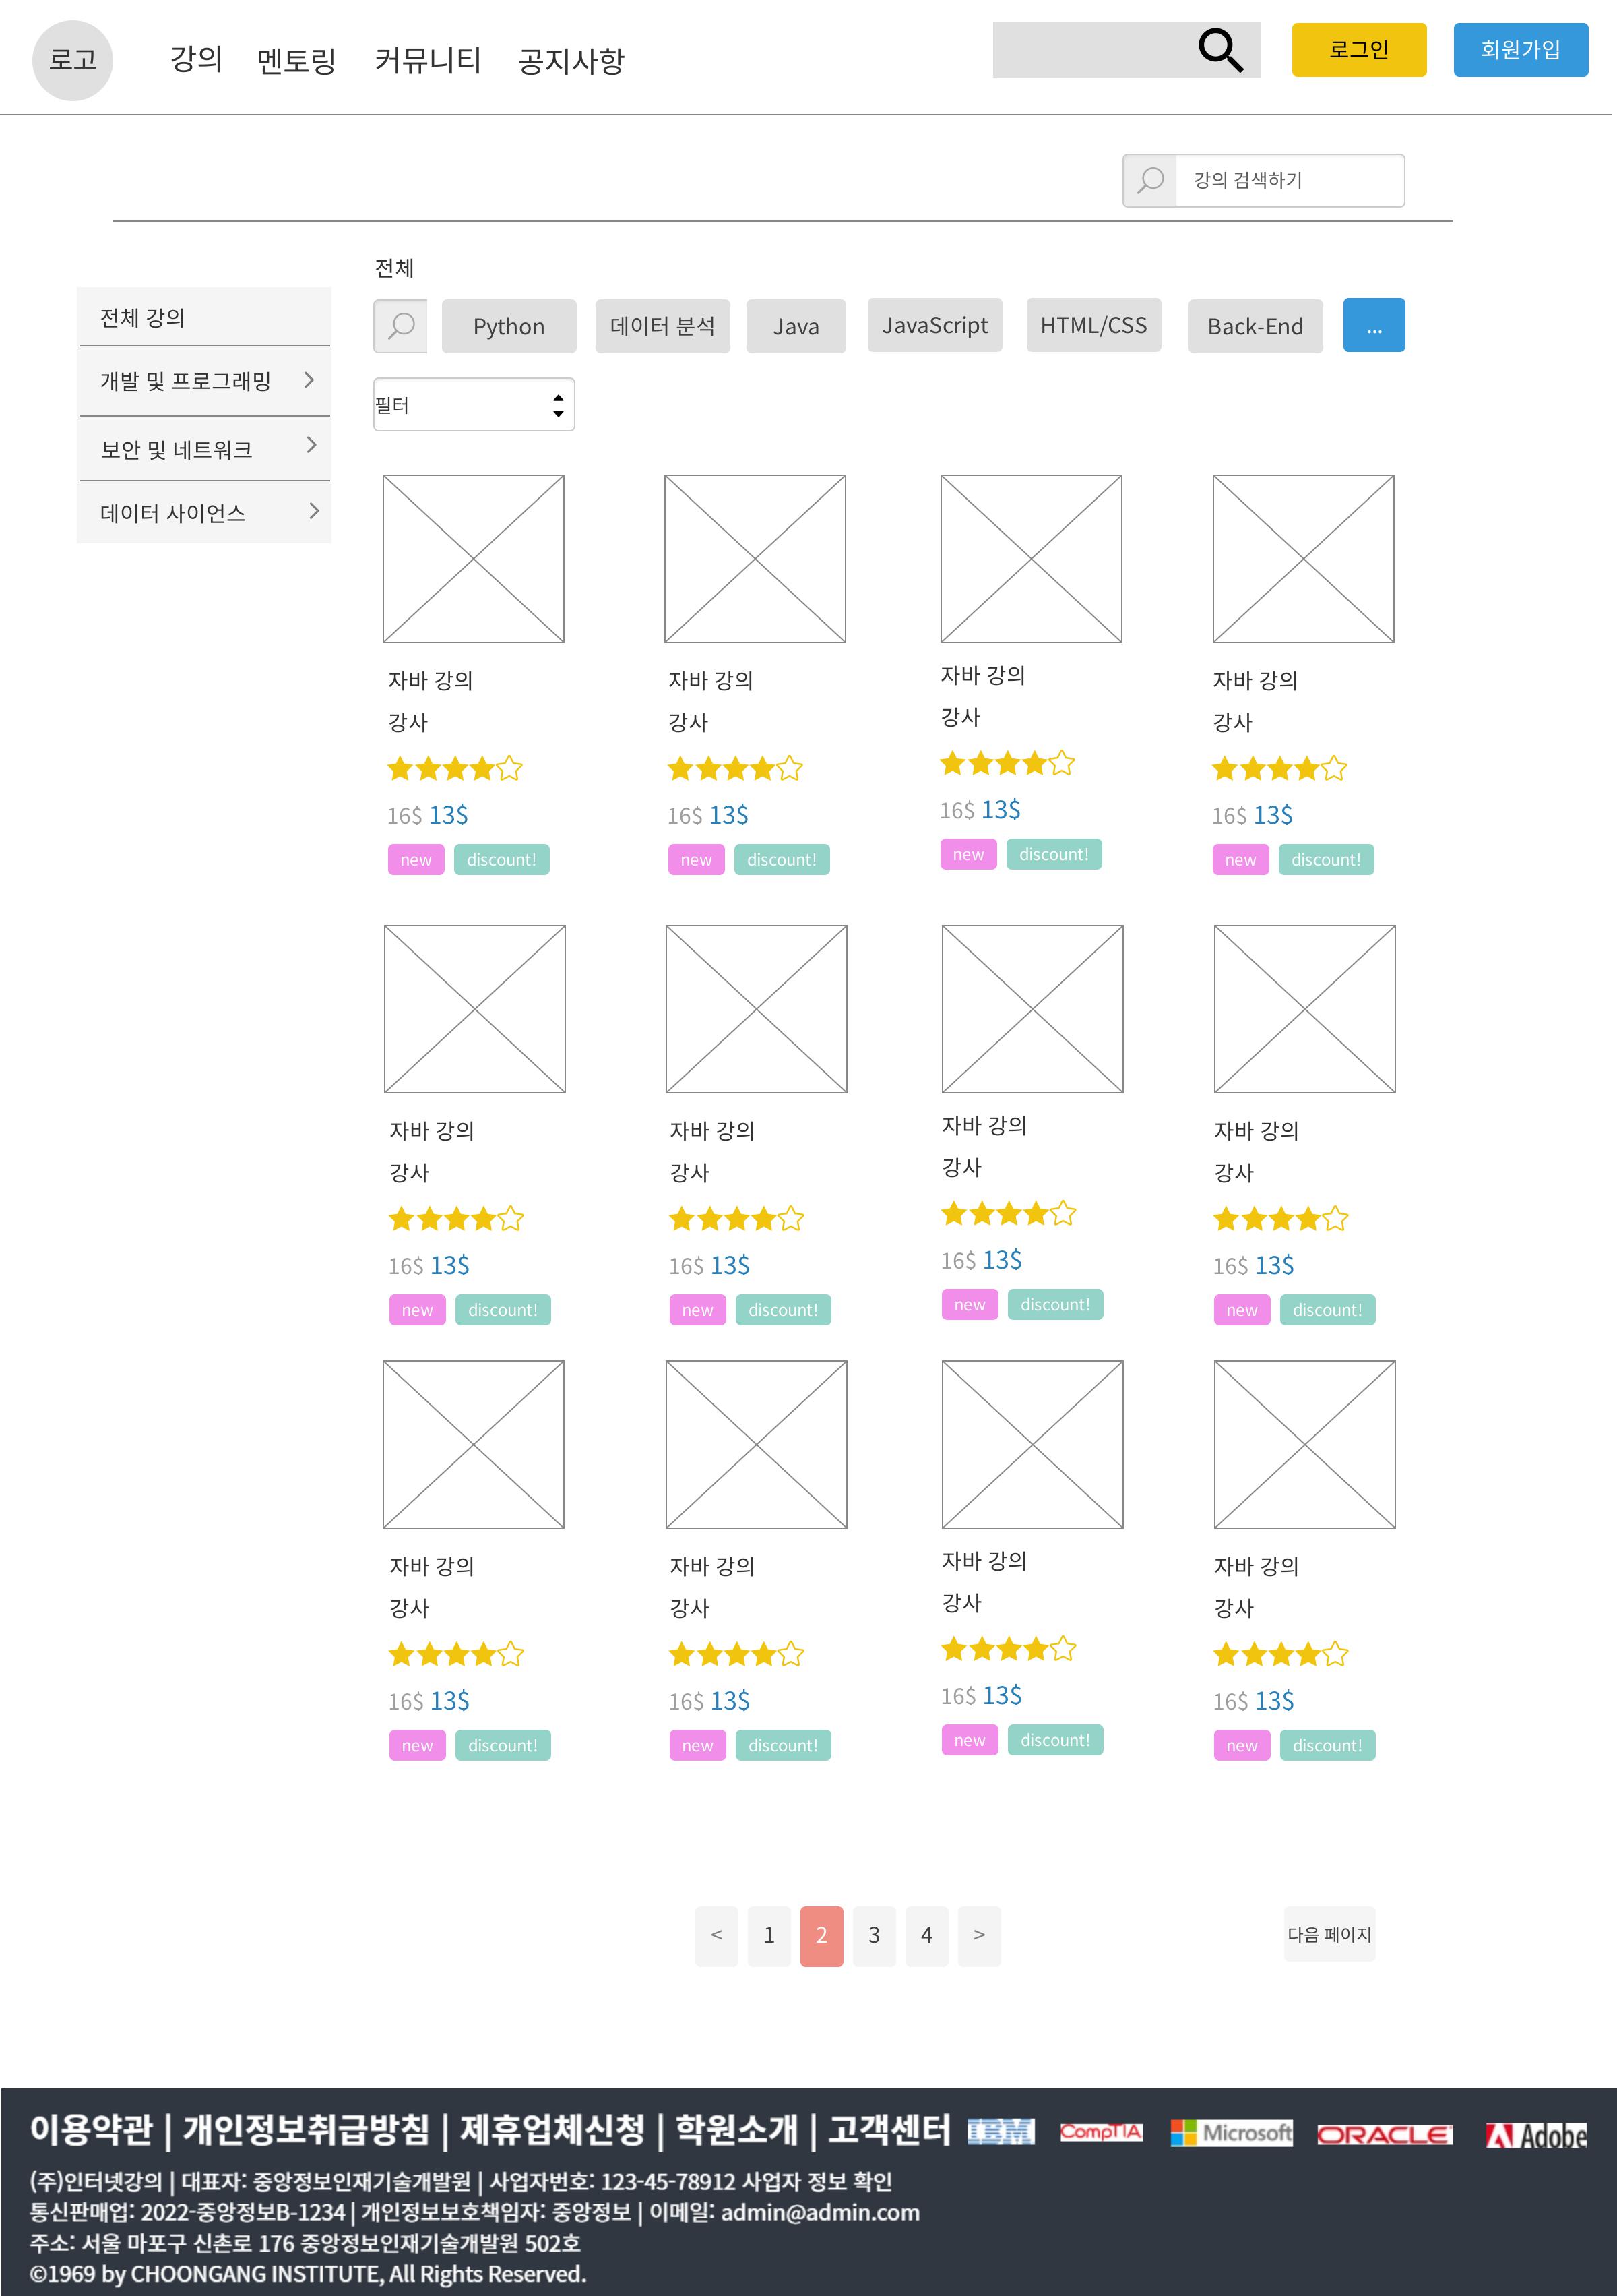The image size is (1617, 2296).
Task: Go to page 3 in pagination
Action: tap(873, 1936)
